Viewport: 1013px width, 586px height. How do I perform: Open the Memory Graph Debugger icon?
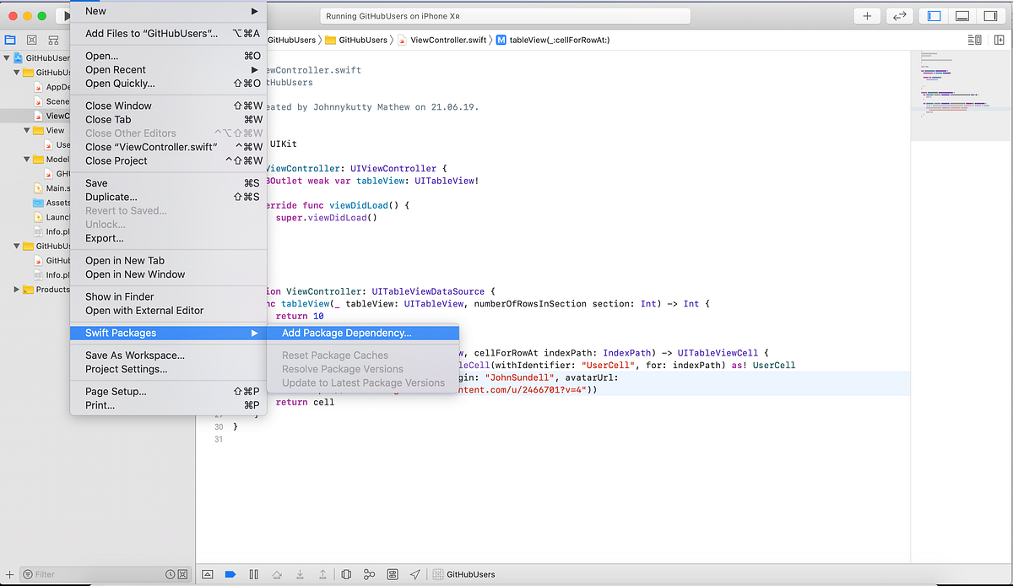(x=369, y=574)
